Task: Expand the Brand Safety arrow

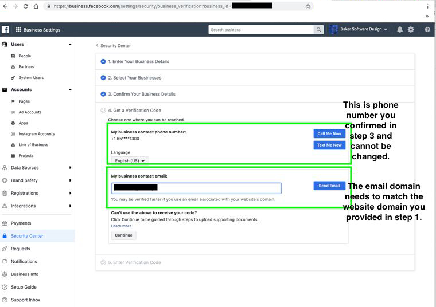Action: [71, 180]
